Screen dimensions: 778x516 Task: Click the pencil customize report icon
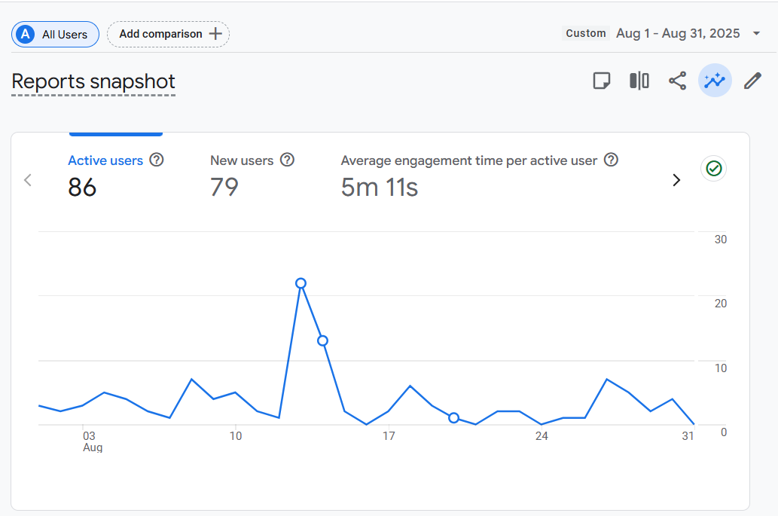(752, 81)
